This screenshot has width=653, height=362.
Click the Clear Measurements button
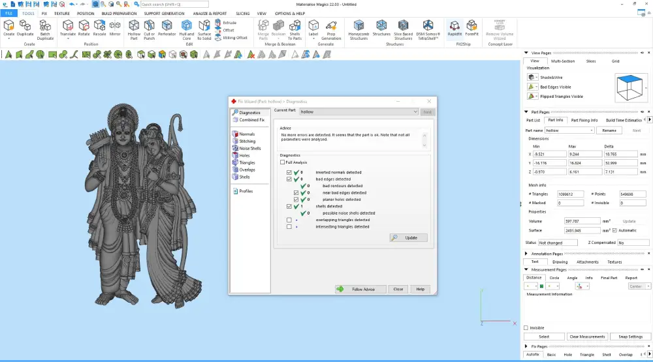pyautogui.click(x=587, y=337)
